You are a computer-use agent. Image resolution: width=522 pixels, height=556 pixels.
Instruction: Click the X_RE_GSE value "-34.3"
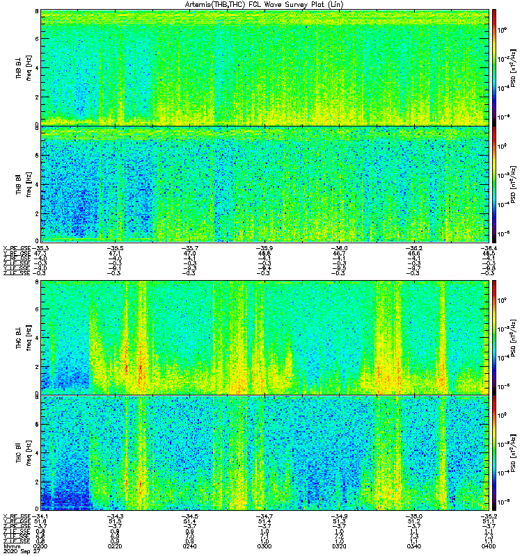[x=115, y=516]
